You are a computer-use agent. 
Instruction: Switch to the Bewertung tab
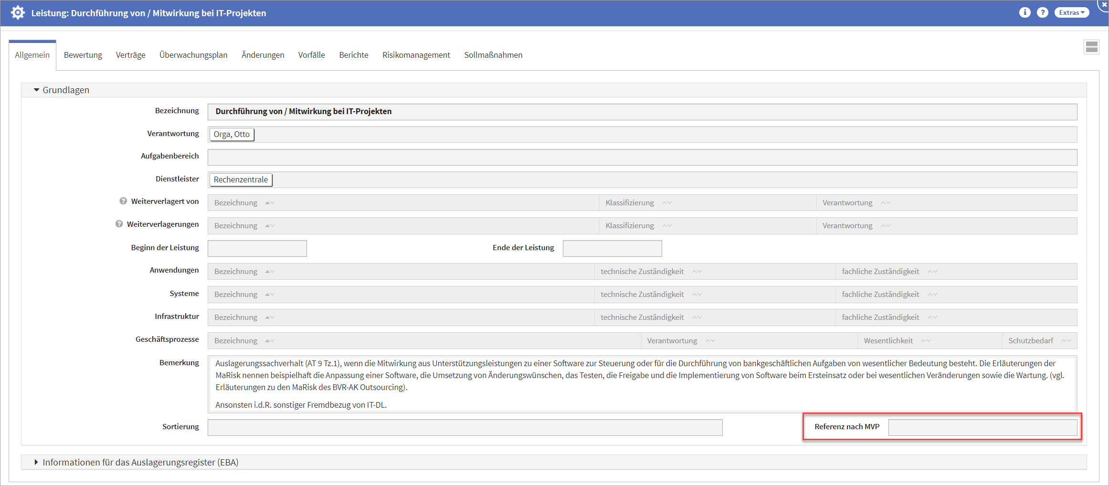click(83, 55)
